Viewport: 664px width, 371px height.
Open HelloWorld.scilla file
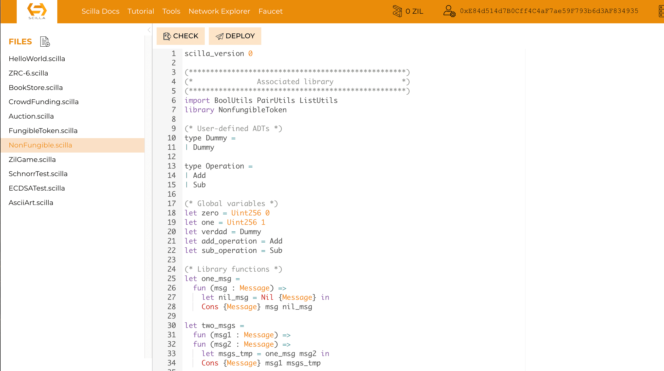(37, 59)
